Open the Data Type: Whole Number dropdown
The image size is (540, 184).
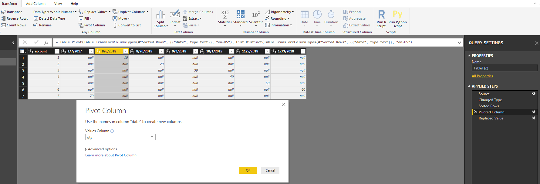pos(55,12)
